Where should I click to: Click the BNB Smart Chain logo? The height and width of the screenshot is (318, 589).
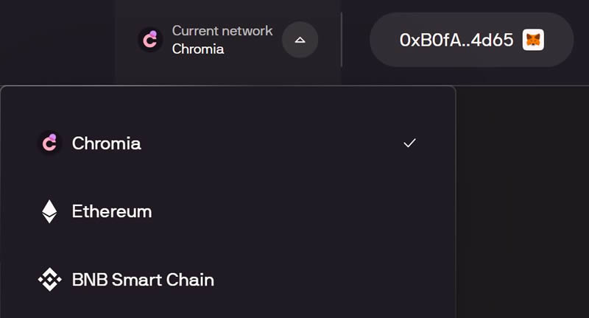[49, 280]
